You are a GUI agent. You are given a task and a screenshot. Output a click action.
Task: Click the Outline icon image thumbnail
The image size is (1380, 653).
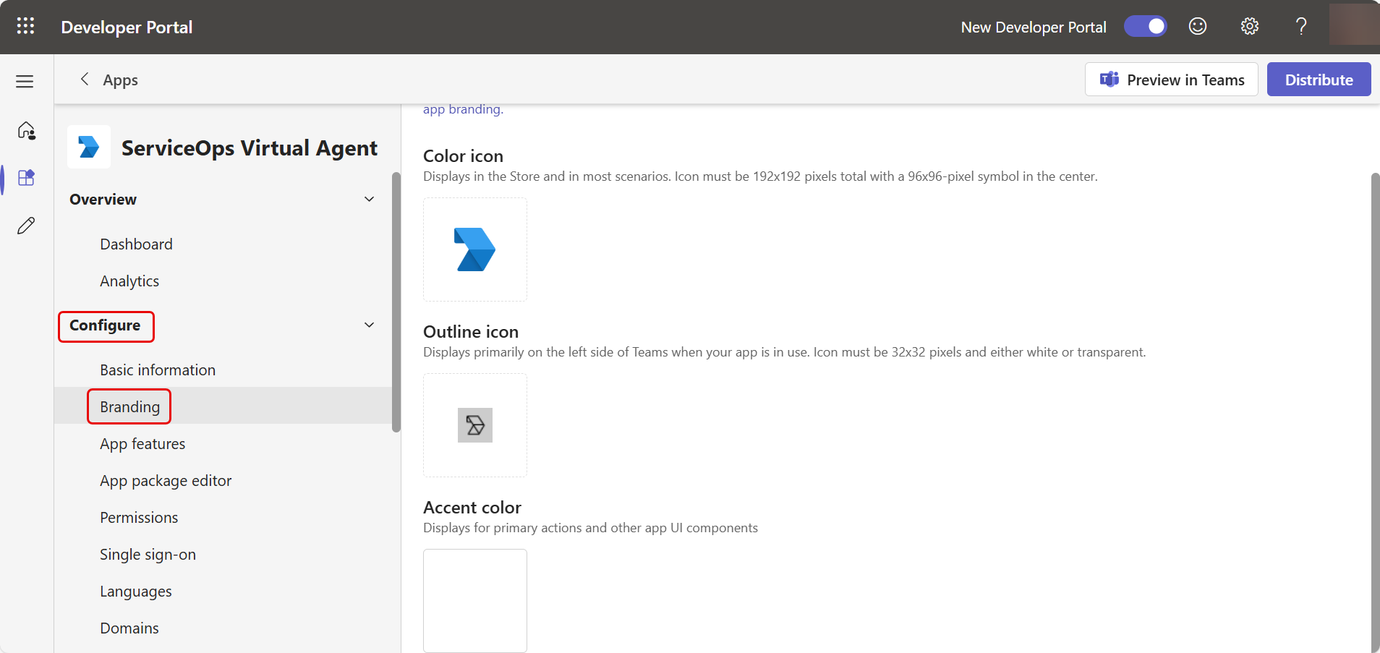click(475, 425)
